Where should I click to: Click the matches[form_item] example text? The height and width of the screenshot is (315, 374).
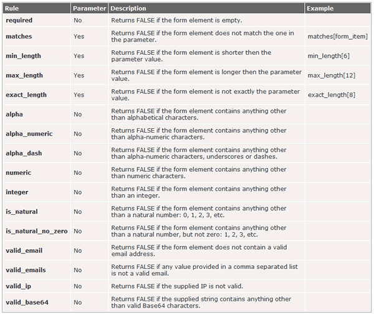click(x=337, y=37)
